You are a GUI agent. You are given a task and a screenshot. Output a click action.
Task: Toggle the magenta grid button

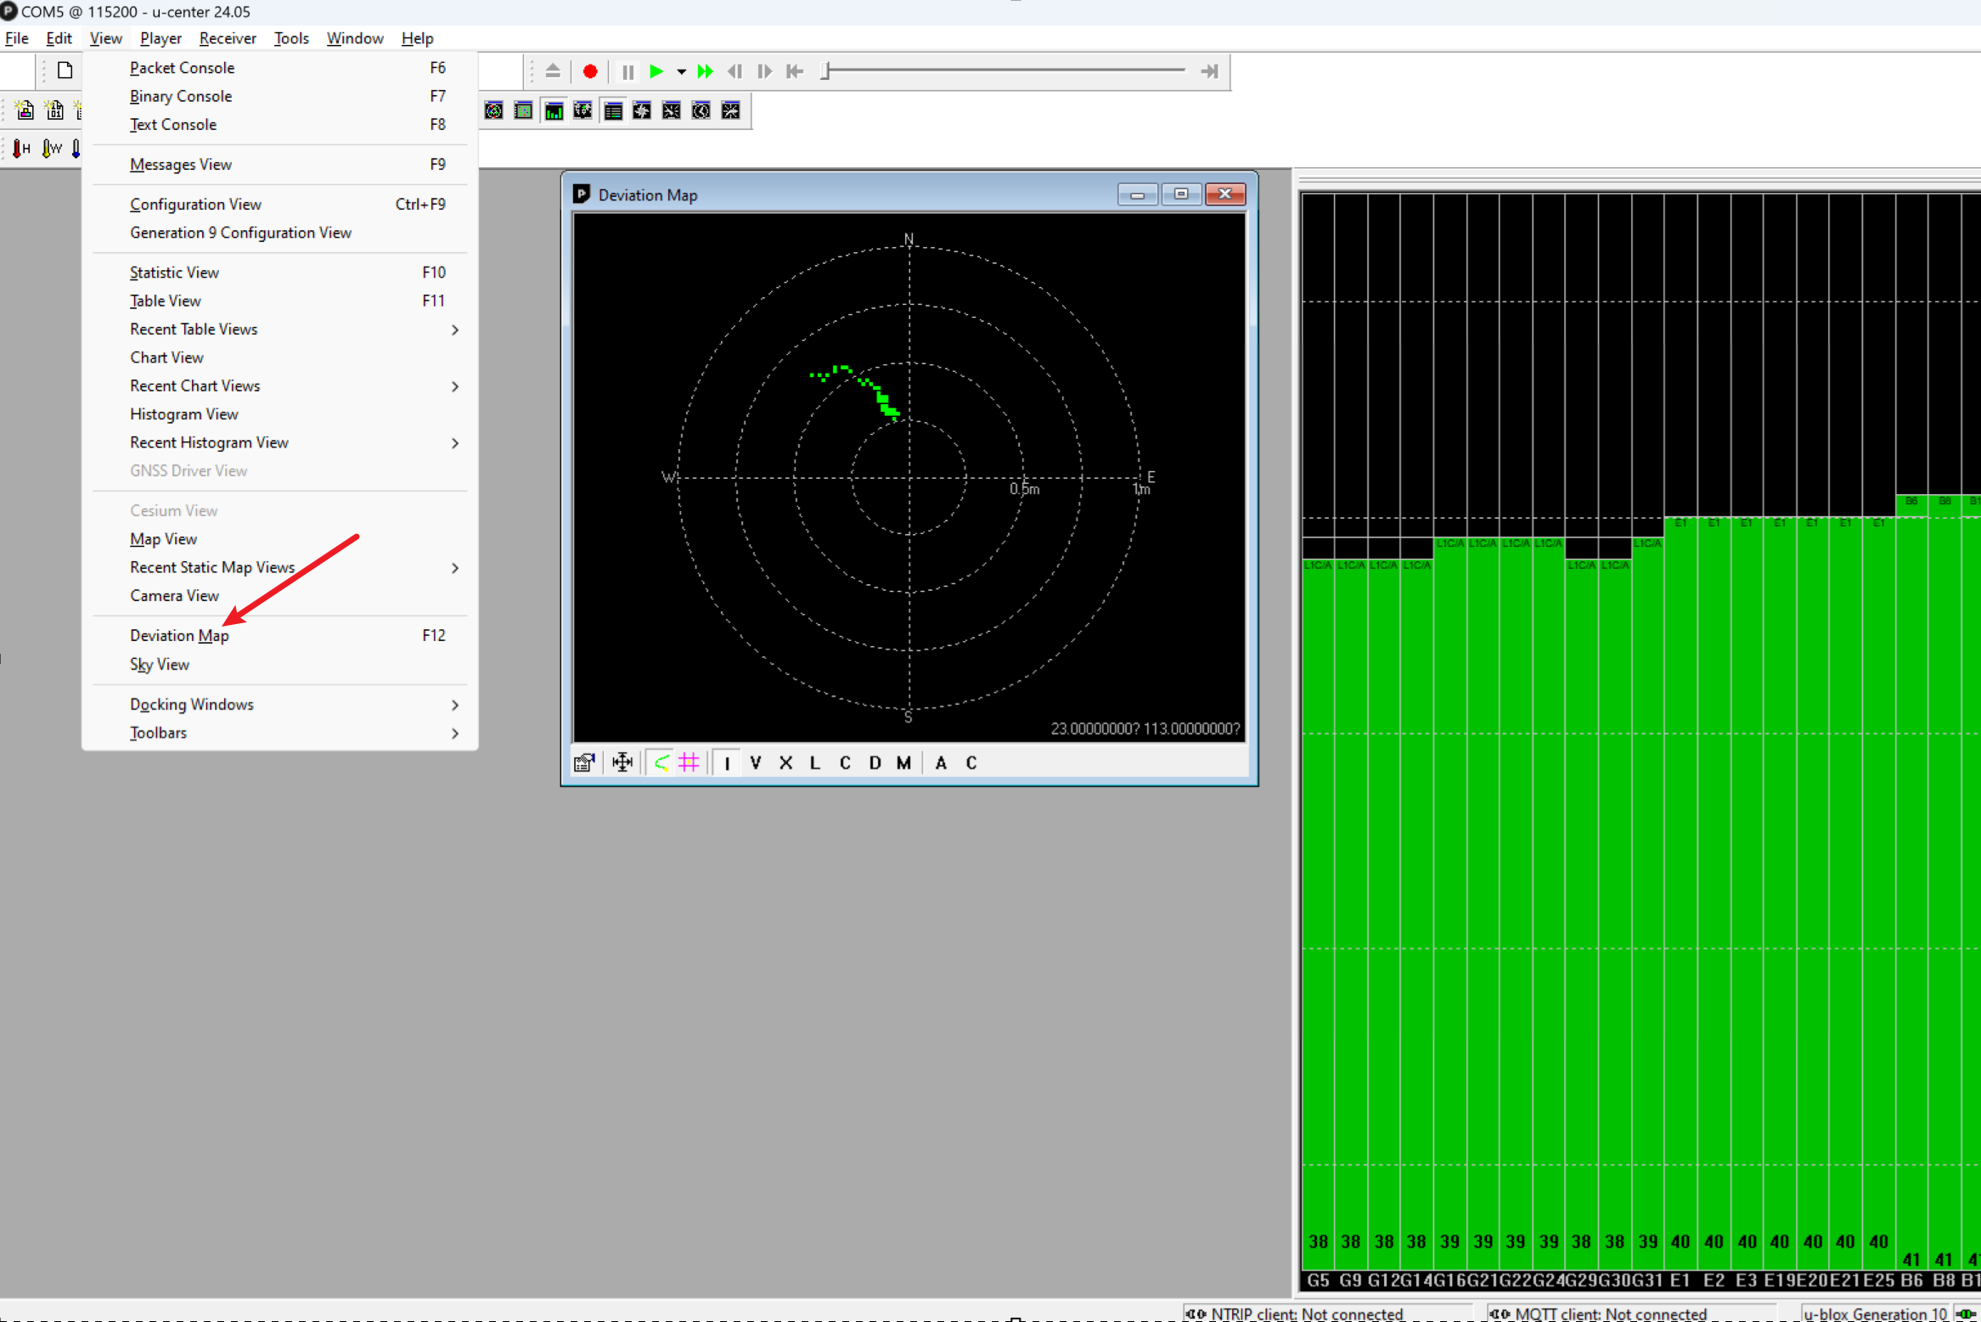pyautogui.click(x=689, y=762)
